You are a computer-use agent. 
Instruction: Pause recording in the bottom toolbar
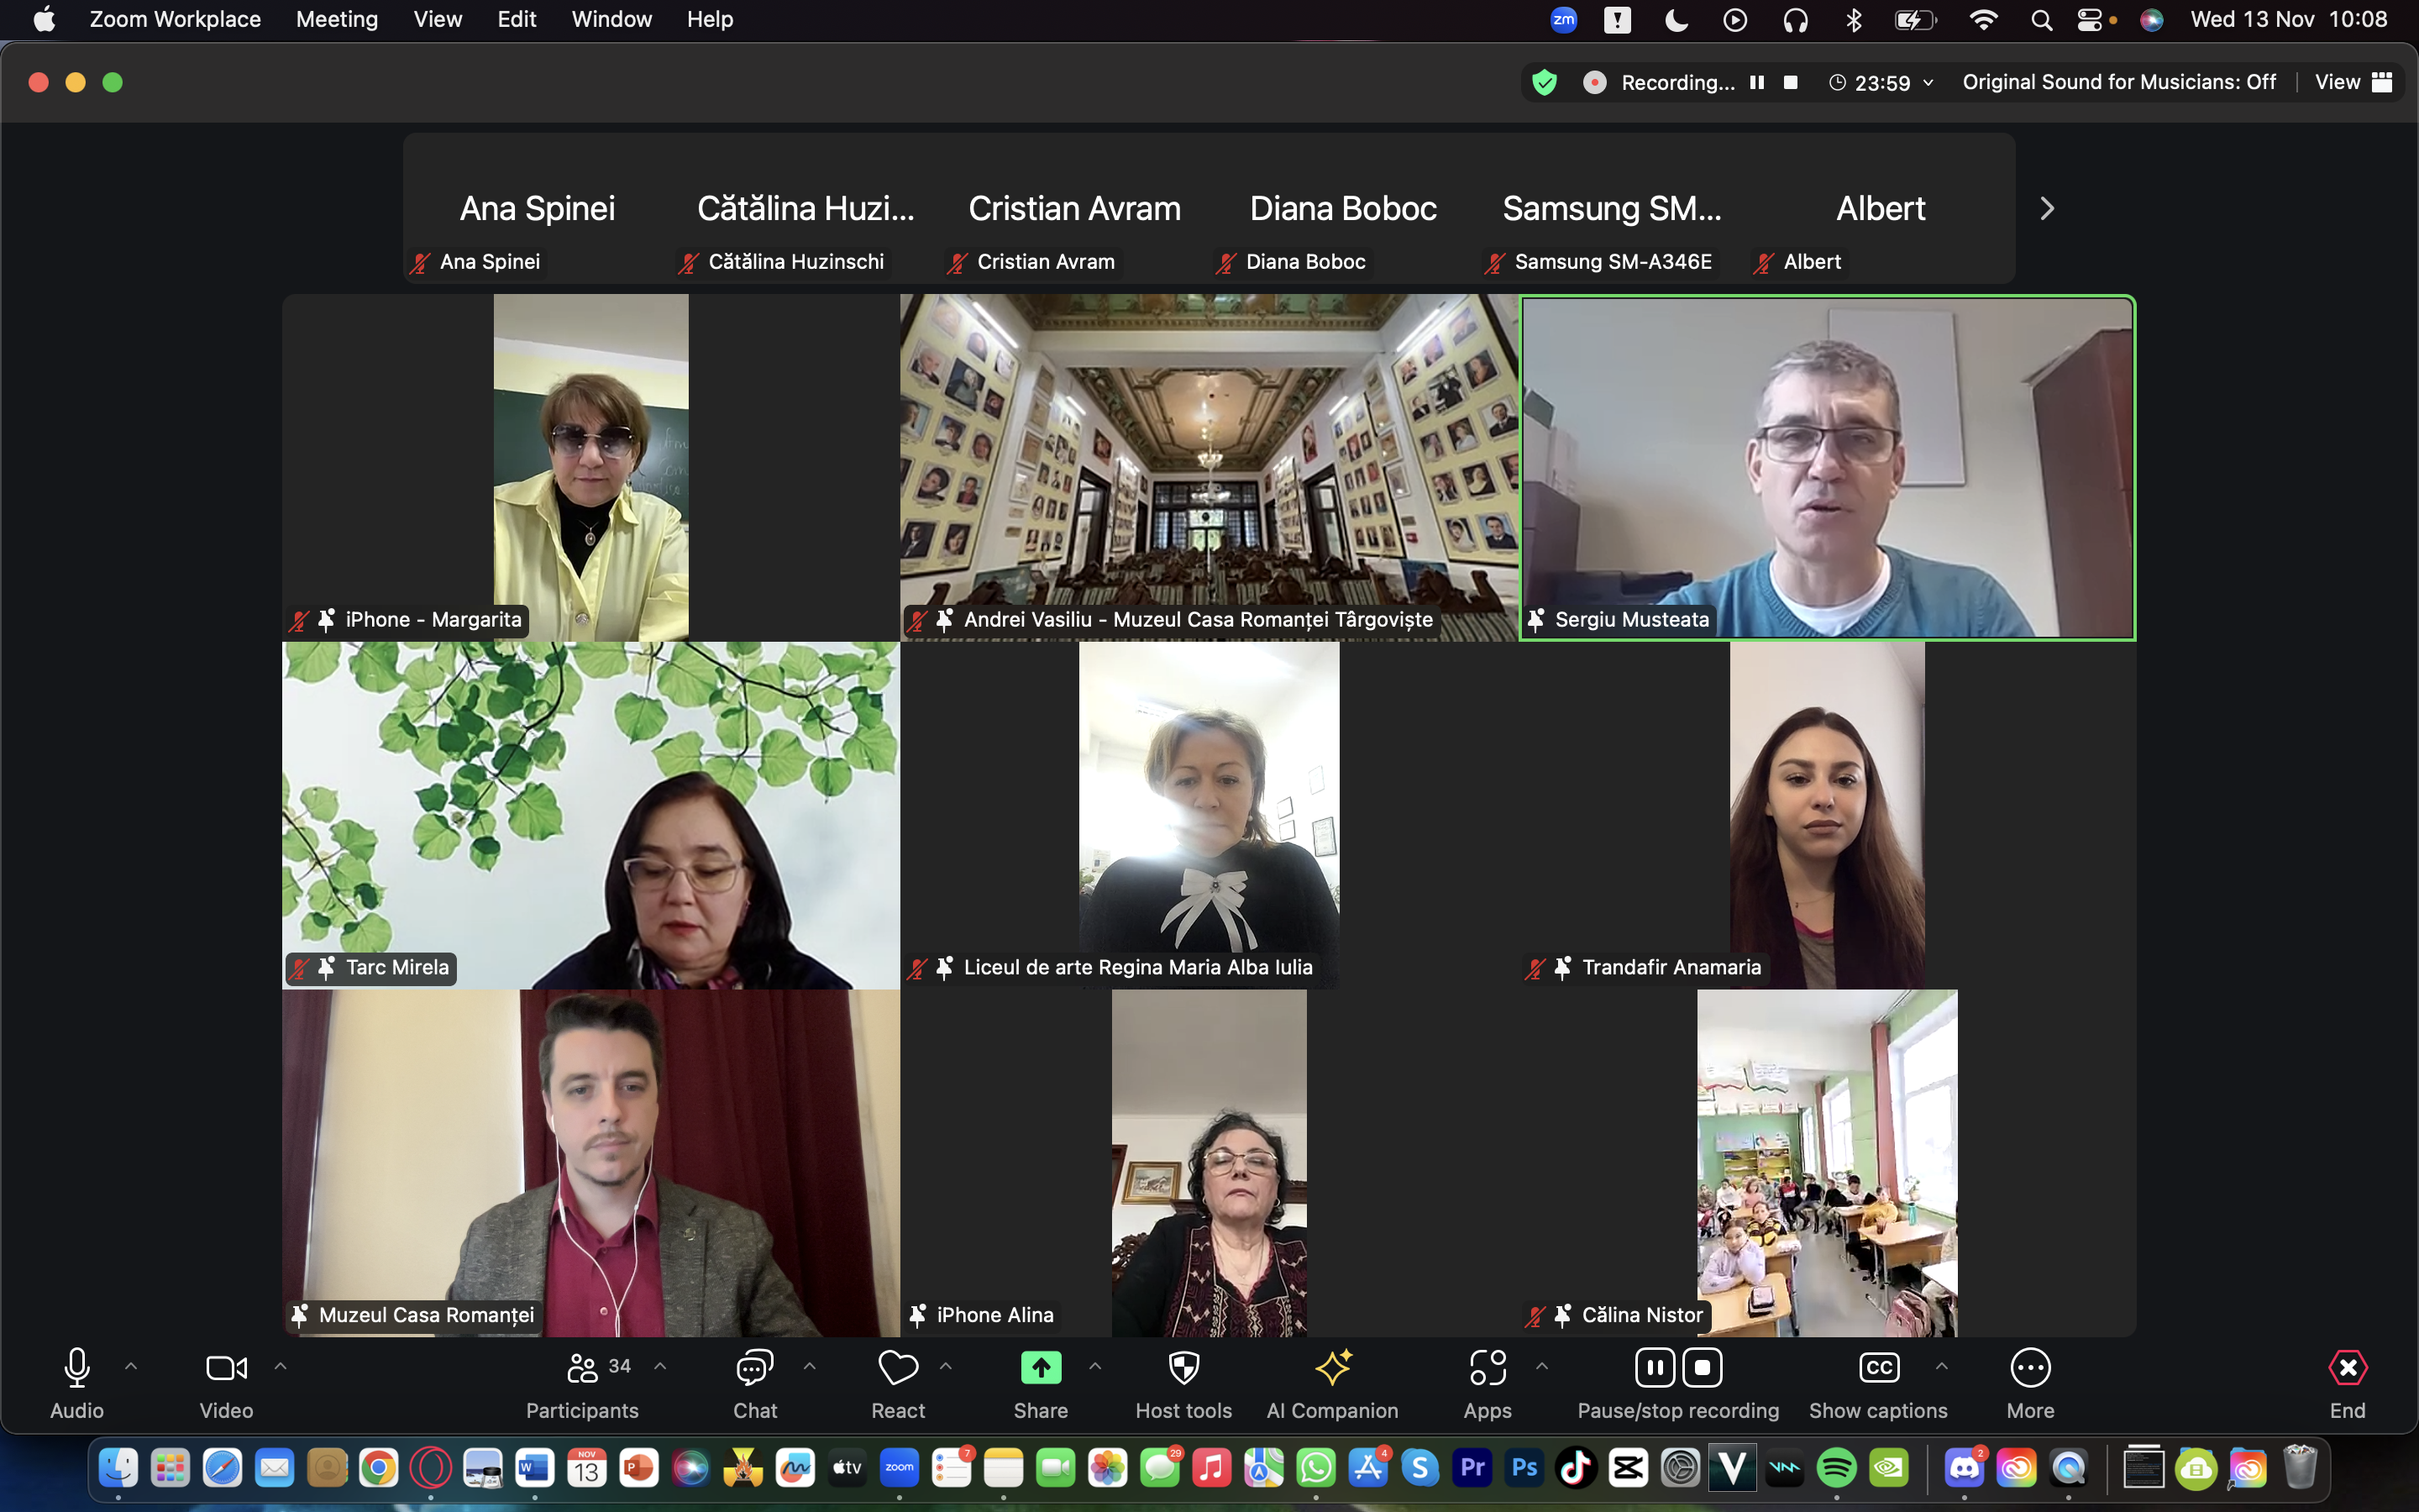(x=1655, y=1368)
